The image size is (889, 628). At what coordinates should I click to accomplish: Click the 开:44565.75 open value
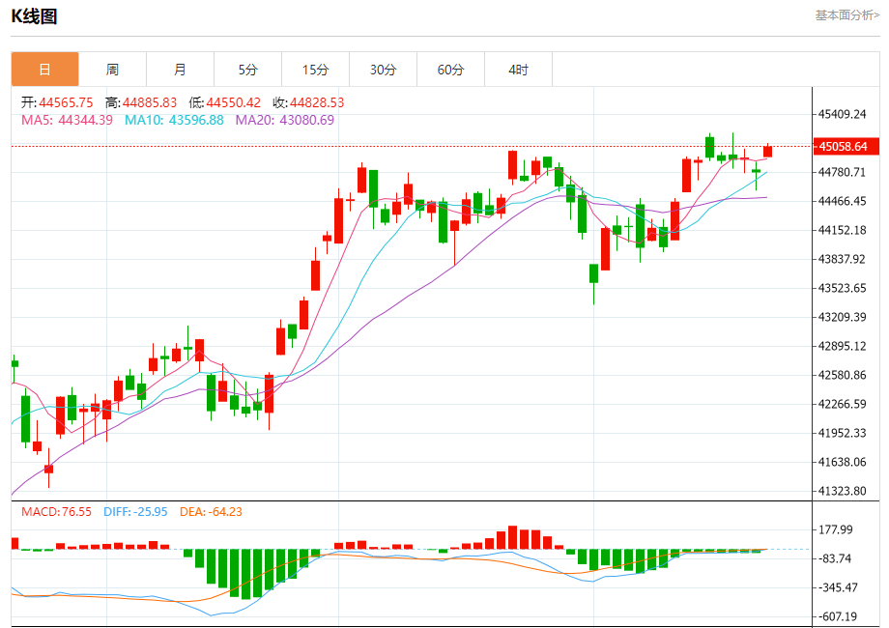[57, 102]
